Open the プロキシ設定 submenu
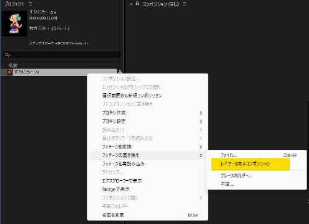The height and width of the screenshot is (224, 309). (x=148, y=122)
